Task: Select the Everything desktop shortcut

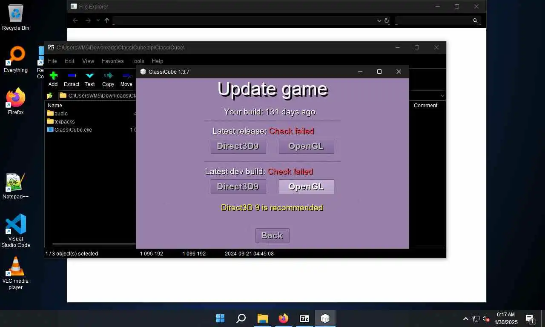Action: [x=16, y=60]
